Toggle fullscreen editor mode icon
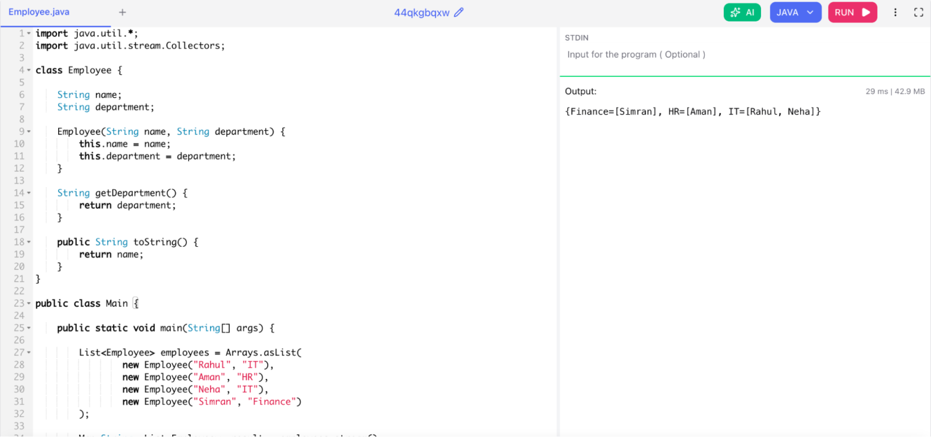 [x=918, y=12]
